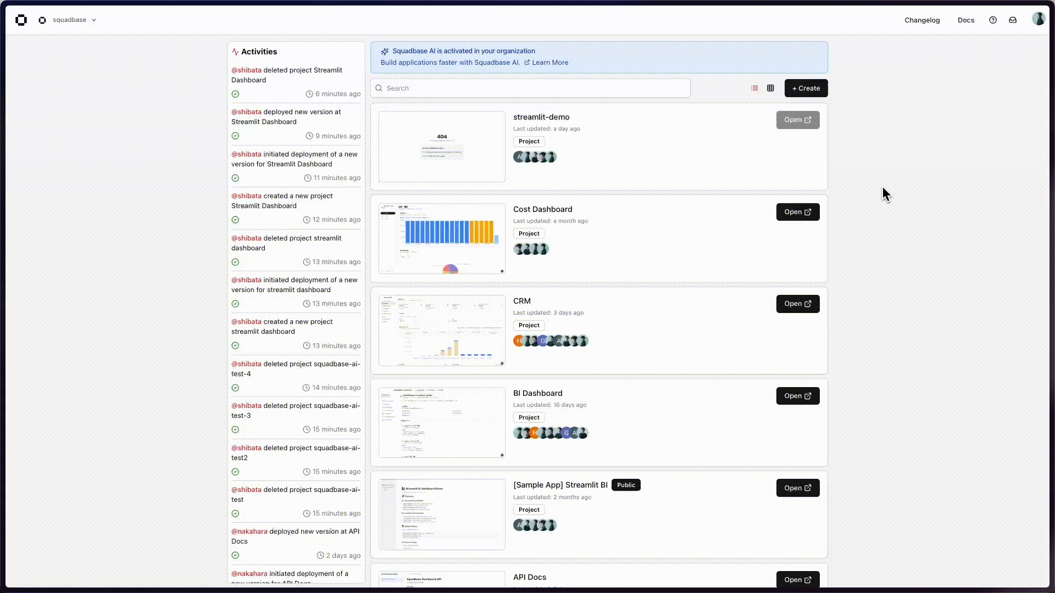Click the Squadbase logo icon

21,20
